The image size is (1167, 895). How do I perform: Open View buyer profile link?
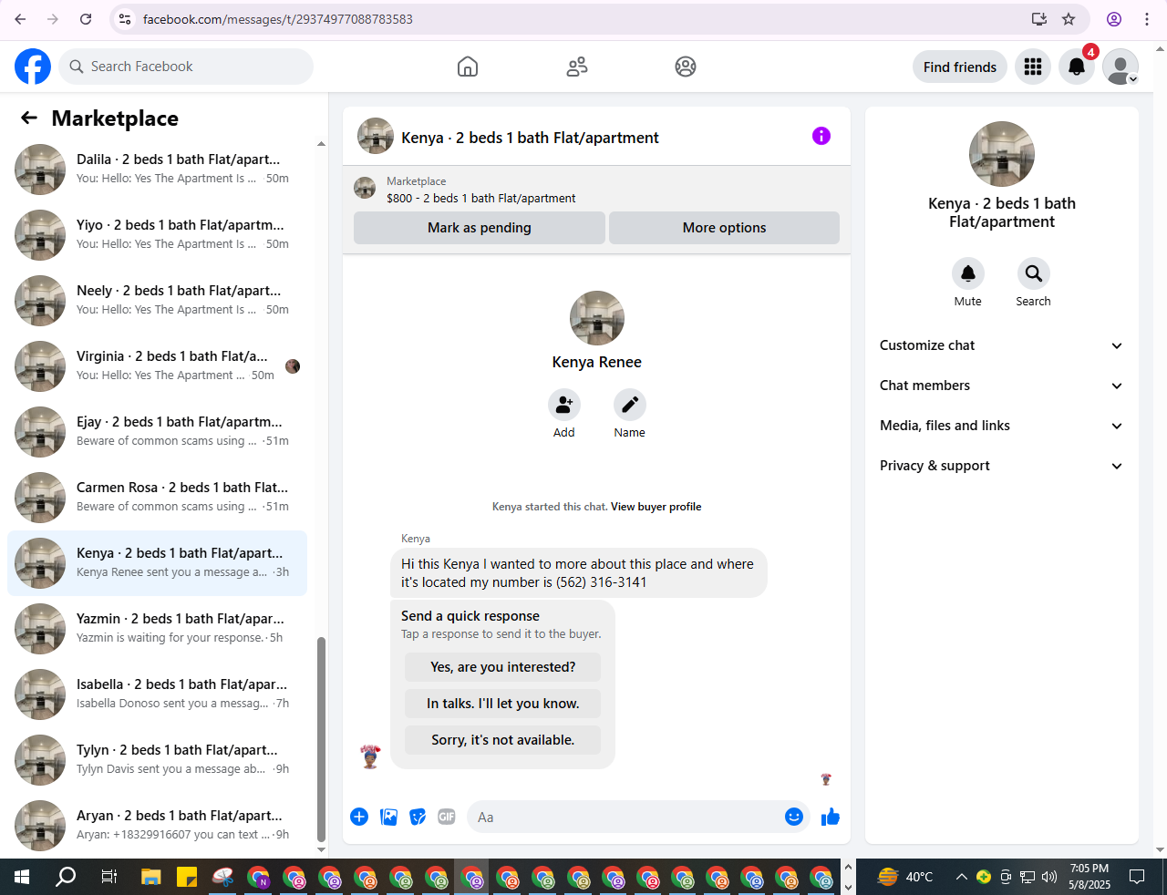click(x=656, y=507)
